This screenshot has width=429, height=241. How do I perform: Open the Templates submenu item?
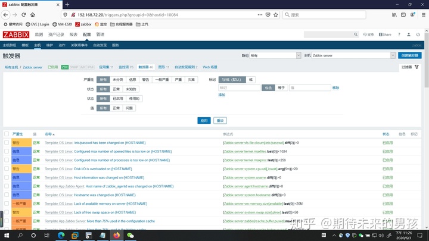pos(25,45)
